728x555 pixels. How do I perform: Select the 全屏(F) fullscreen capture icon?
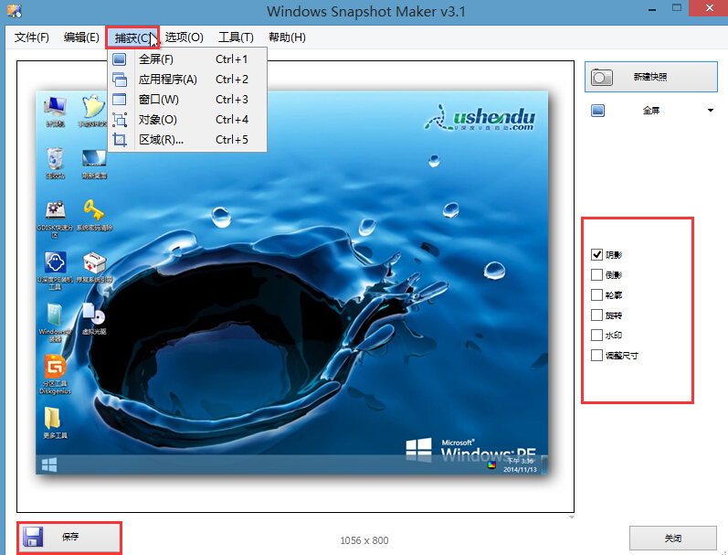pyautogui.click(x=120, y=59)
